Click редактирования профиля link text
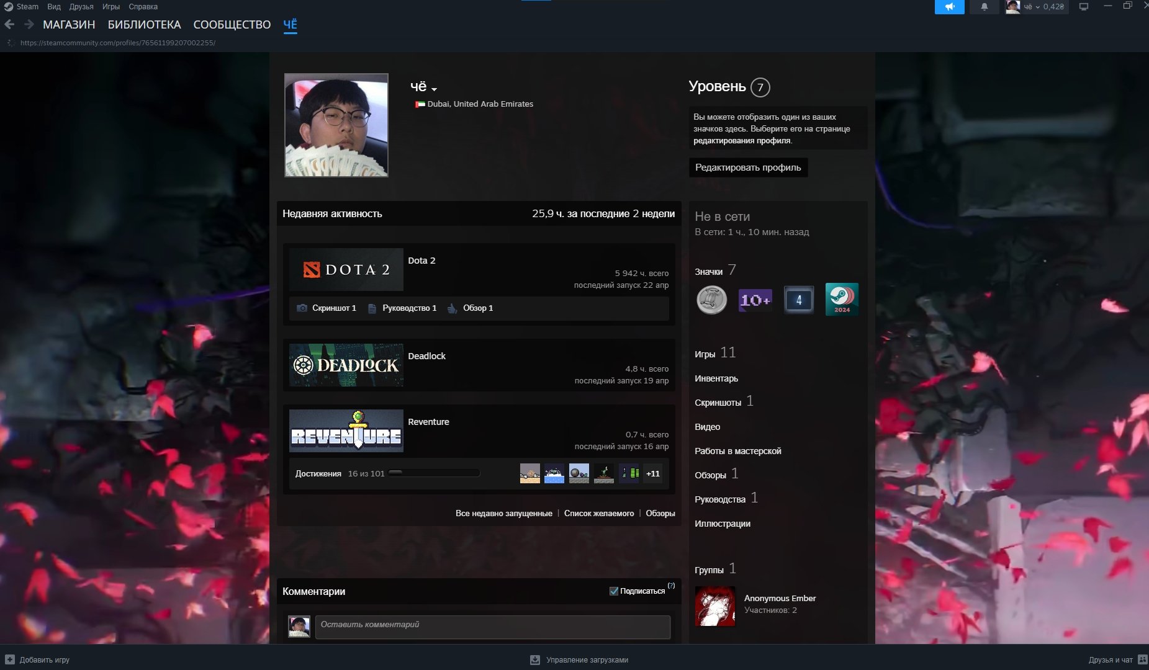Screen dimensions: 1149x670 pyautogui.click(x=742, y=140)
